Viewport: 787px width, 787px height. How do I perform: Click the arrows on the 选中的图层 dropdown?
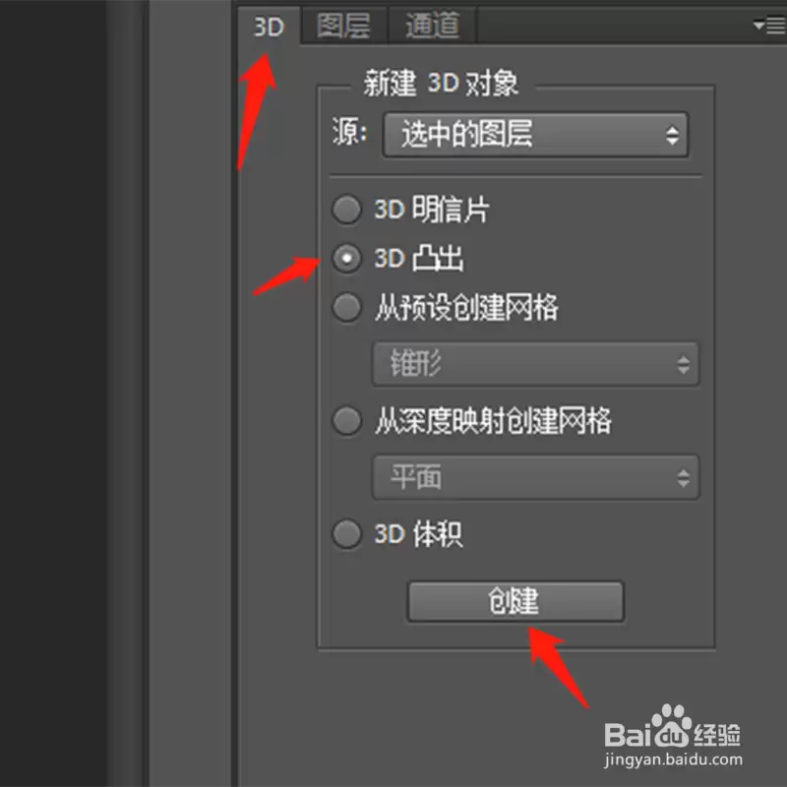673,136
